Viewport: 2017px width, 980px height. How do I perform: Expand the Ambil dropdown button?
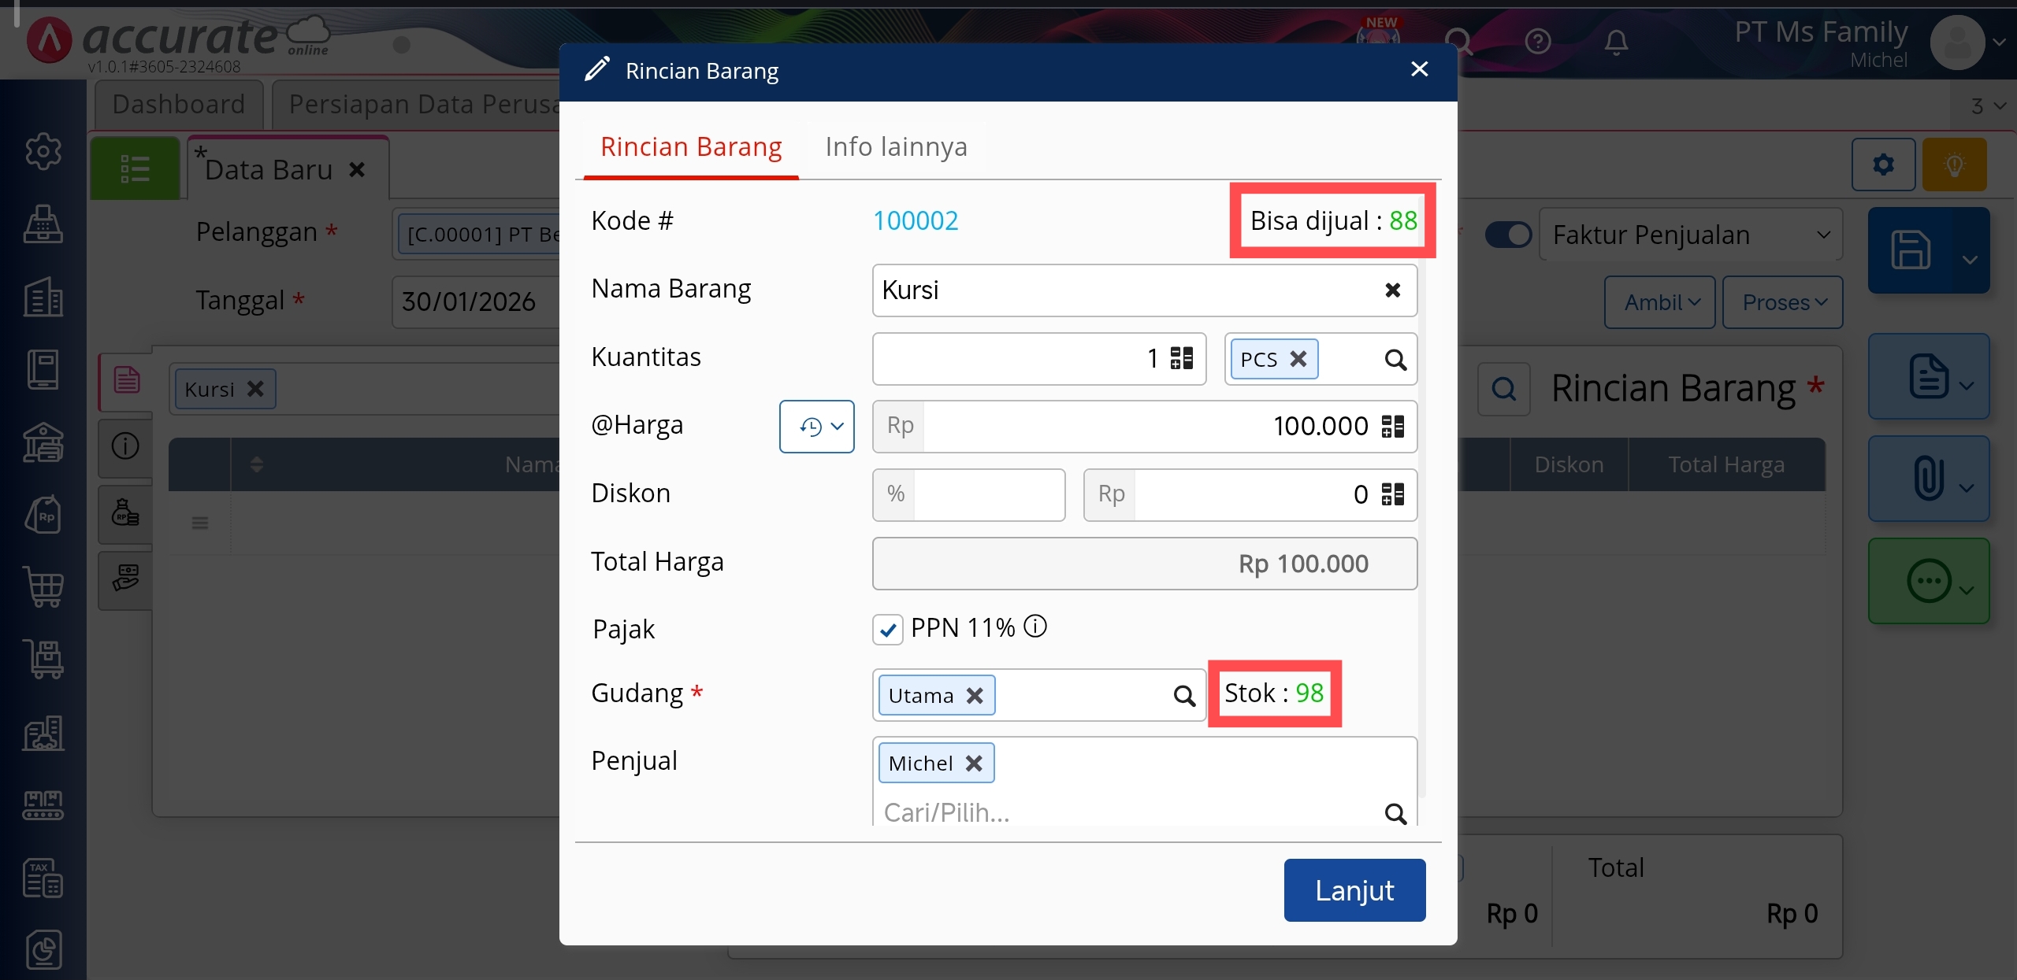(1660, 302)
